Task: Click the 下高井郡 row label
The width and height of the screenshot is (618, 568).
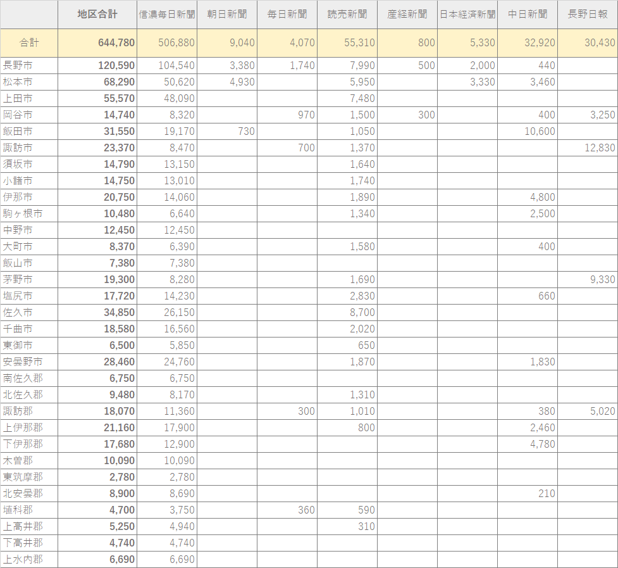Action: tap(29, 543)
